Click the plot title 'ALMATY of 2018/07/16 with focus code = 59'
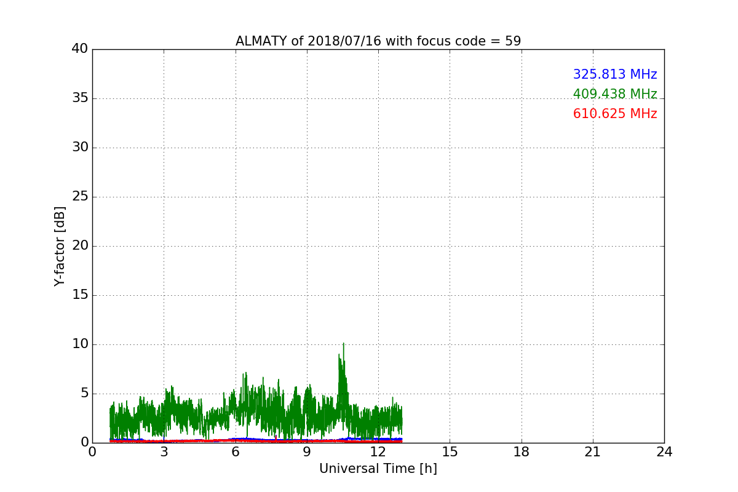 378,41
